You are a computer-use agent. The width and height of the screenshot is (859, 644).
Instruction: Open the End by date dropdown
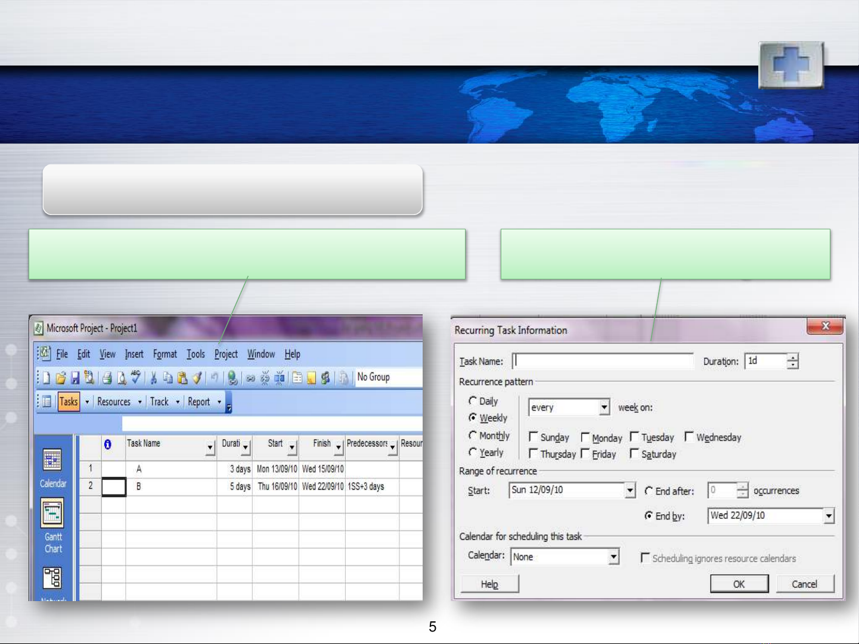(x=829, y=516)
